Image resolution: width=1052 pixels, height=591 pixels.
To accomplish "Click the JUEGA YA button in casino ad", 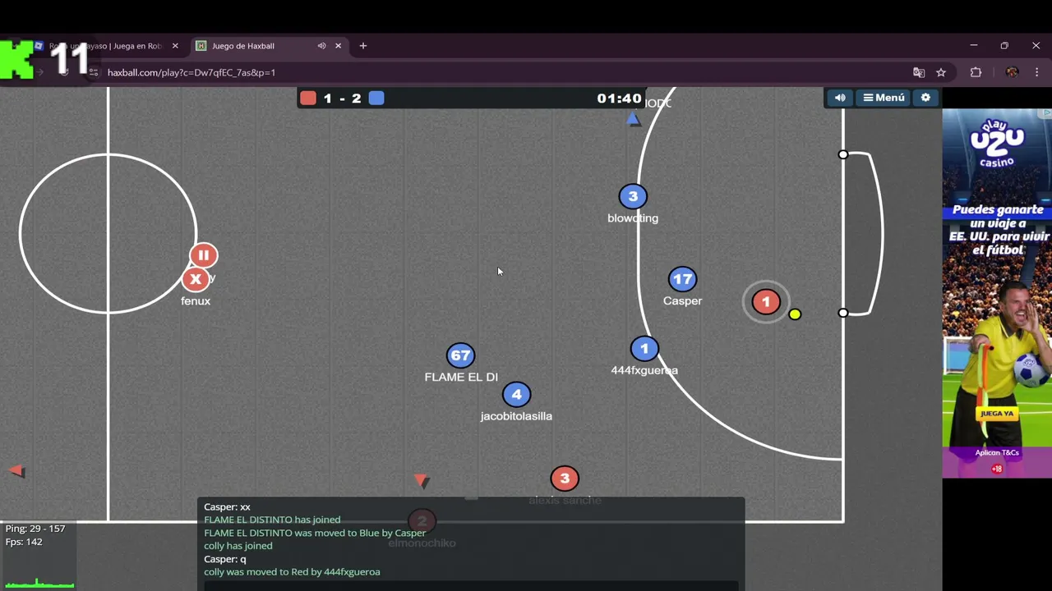I will [997, 413].
